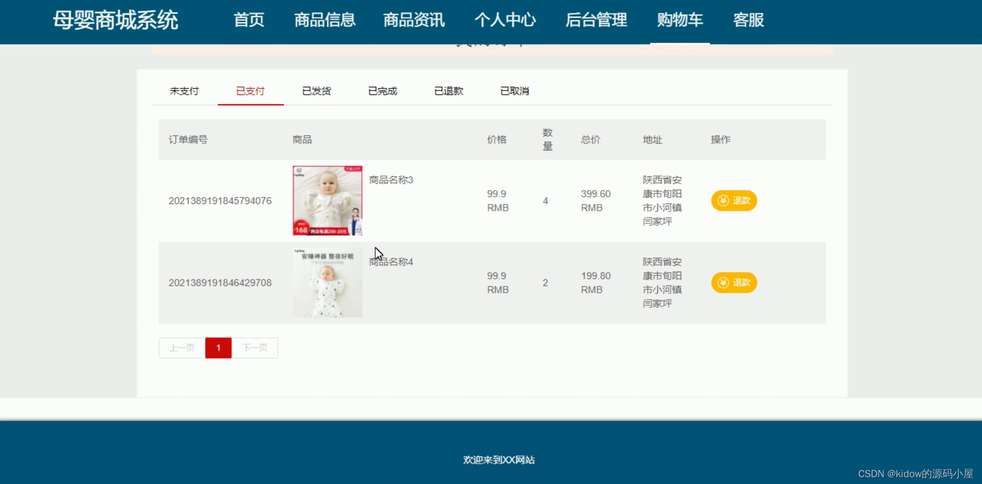Open 商品资讯 product news page
Image resolution: width=982 pixels, height=484 pixels.
[x=414, y=21]
